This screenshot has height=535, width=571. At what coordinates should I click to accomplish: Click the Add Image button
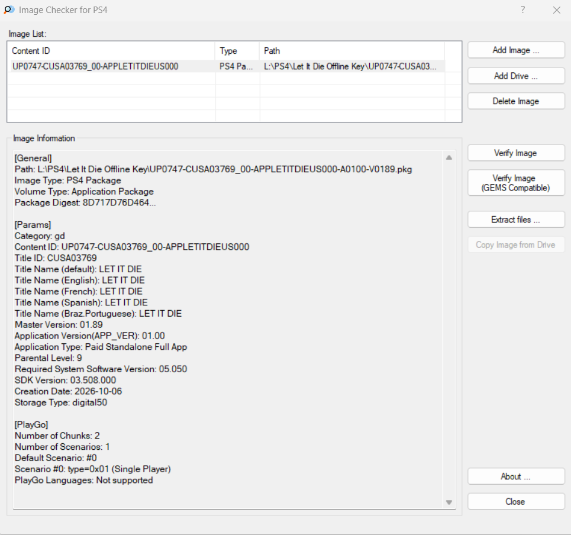point(516,50)
